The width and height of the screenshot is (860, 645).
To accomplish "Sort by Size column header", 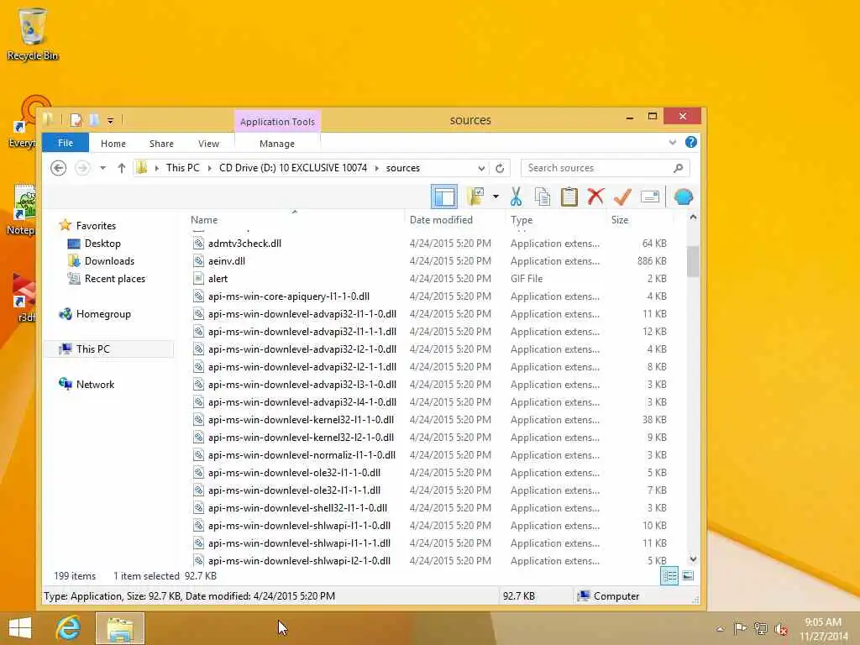I will pos(620,219).
